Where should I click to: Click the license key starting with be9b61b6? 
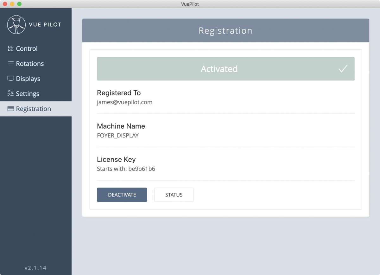126,169
